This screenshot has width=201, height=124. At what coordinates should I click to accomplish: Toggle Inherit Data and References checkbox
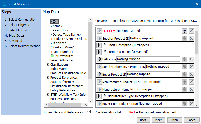click(x=89, y=112)
